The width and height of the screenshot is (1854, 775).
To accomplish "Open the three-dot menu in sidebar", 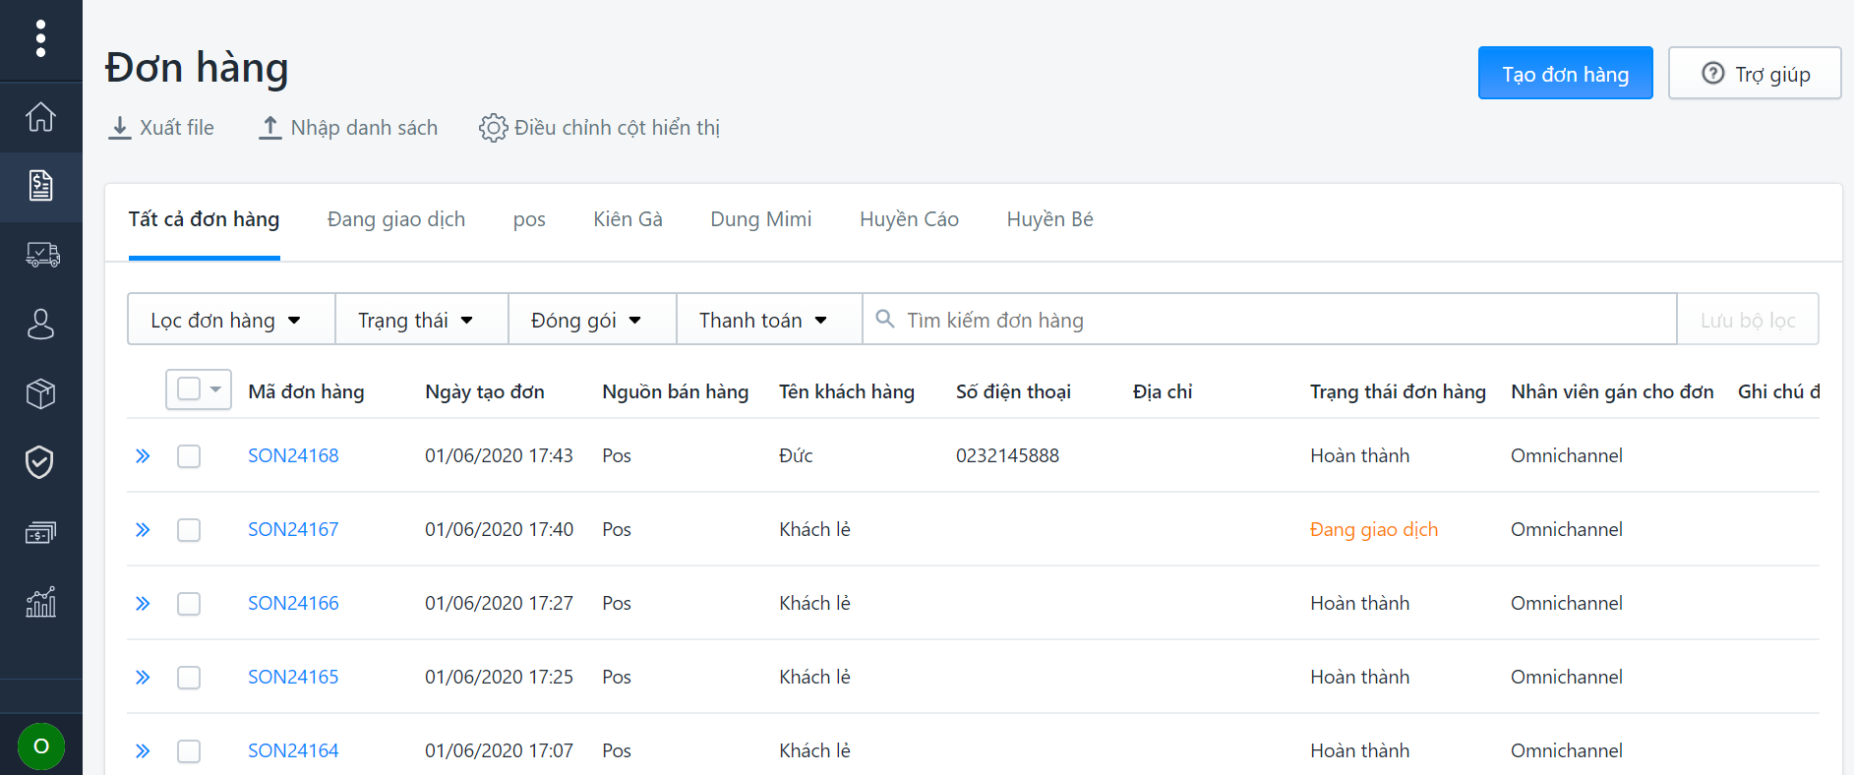I will click(x=40, y=38).
